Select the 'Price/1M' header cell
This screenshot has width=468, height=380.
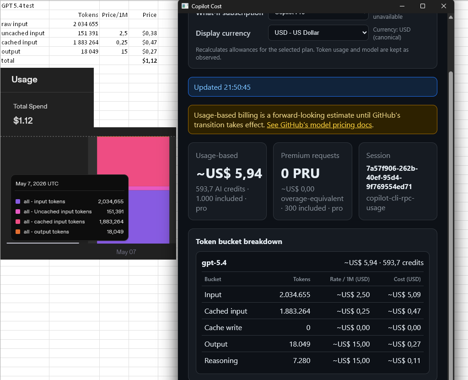tap(114, 15)
